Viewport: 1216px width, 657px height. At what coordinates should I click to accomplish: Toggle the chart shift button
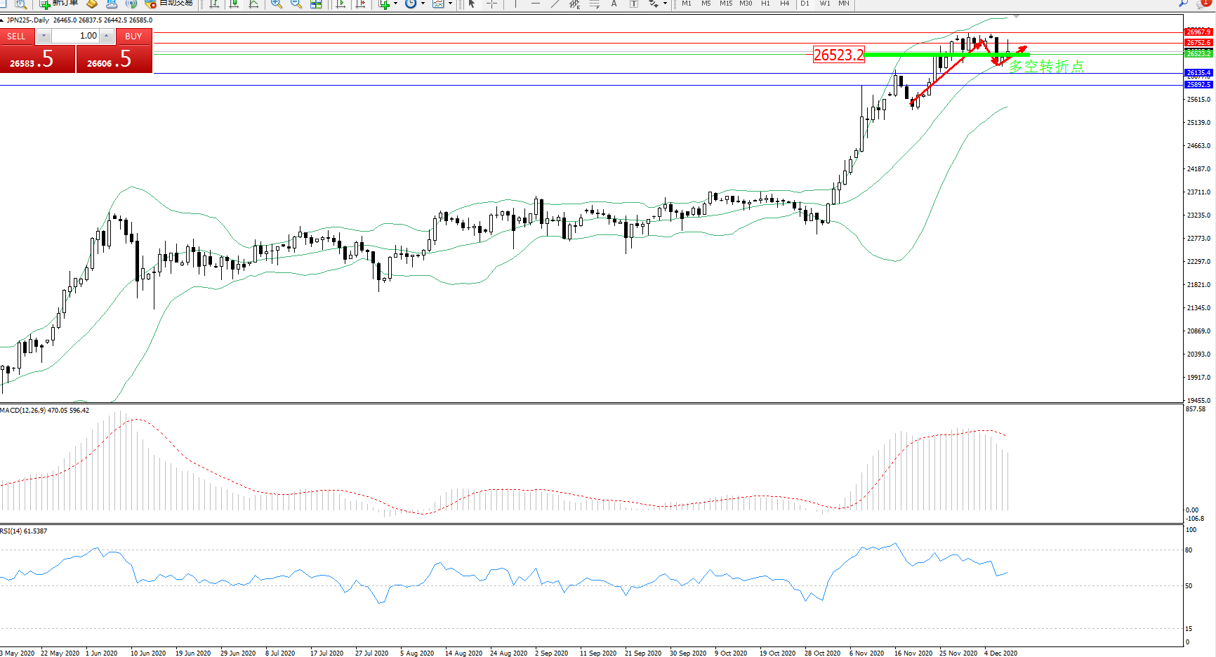(x=361, y=4)
